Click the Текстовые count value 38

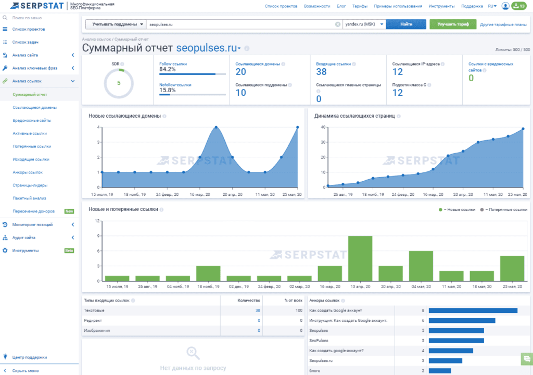258,310
